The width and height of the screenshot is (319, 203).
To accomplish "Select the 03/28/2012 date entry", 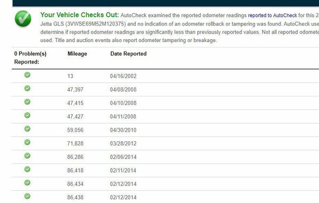I will click(123, 143).
